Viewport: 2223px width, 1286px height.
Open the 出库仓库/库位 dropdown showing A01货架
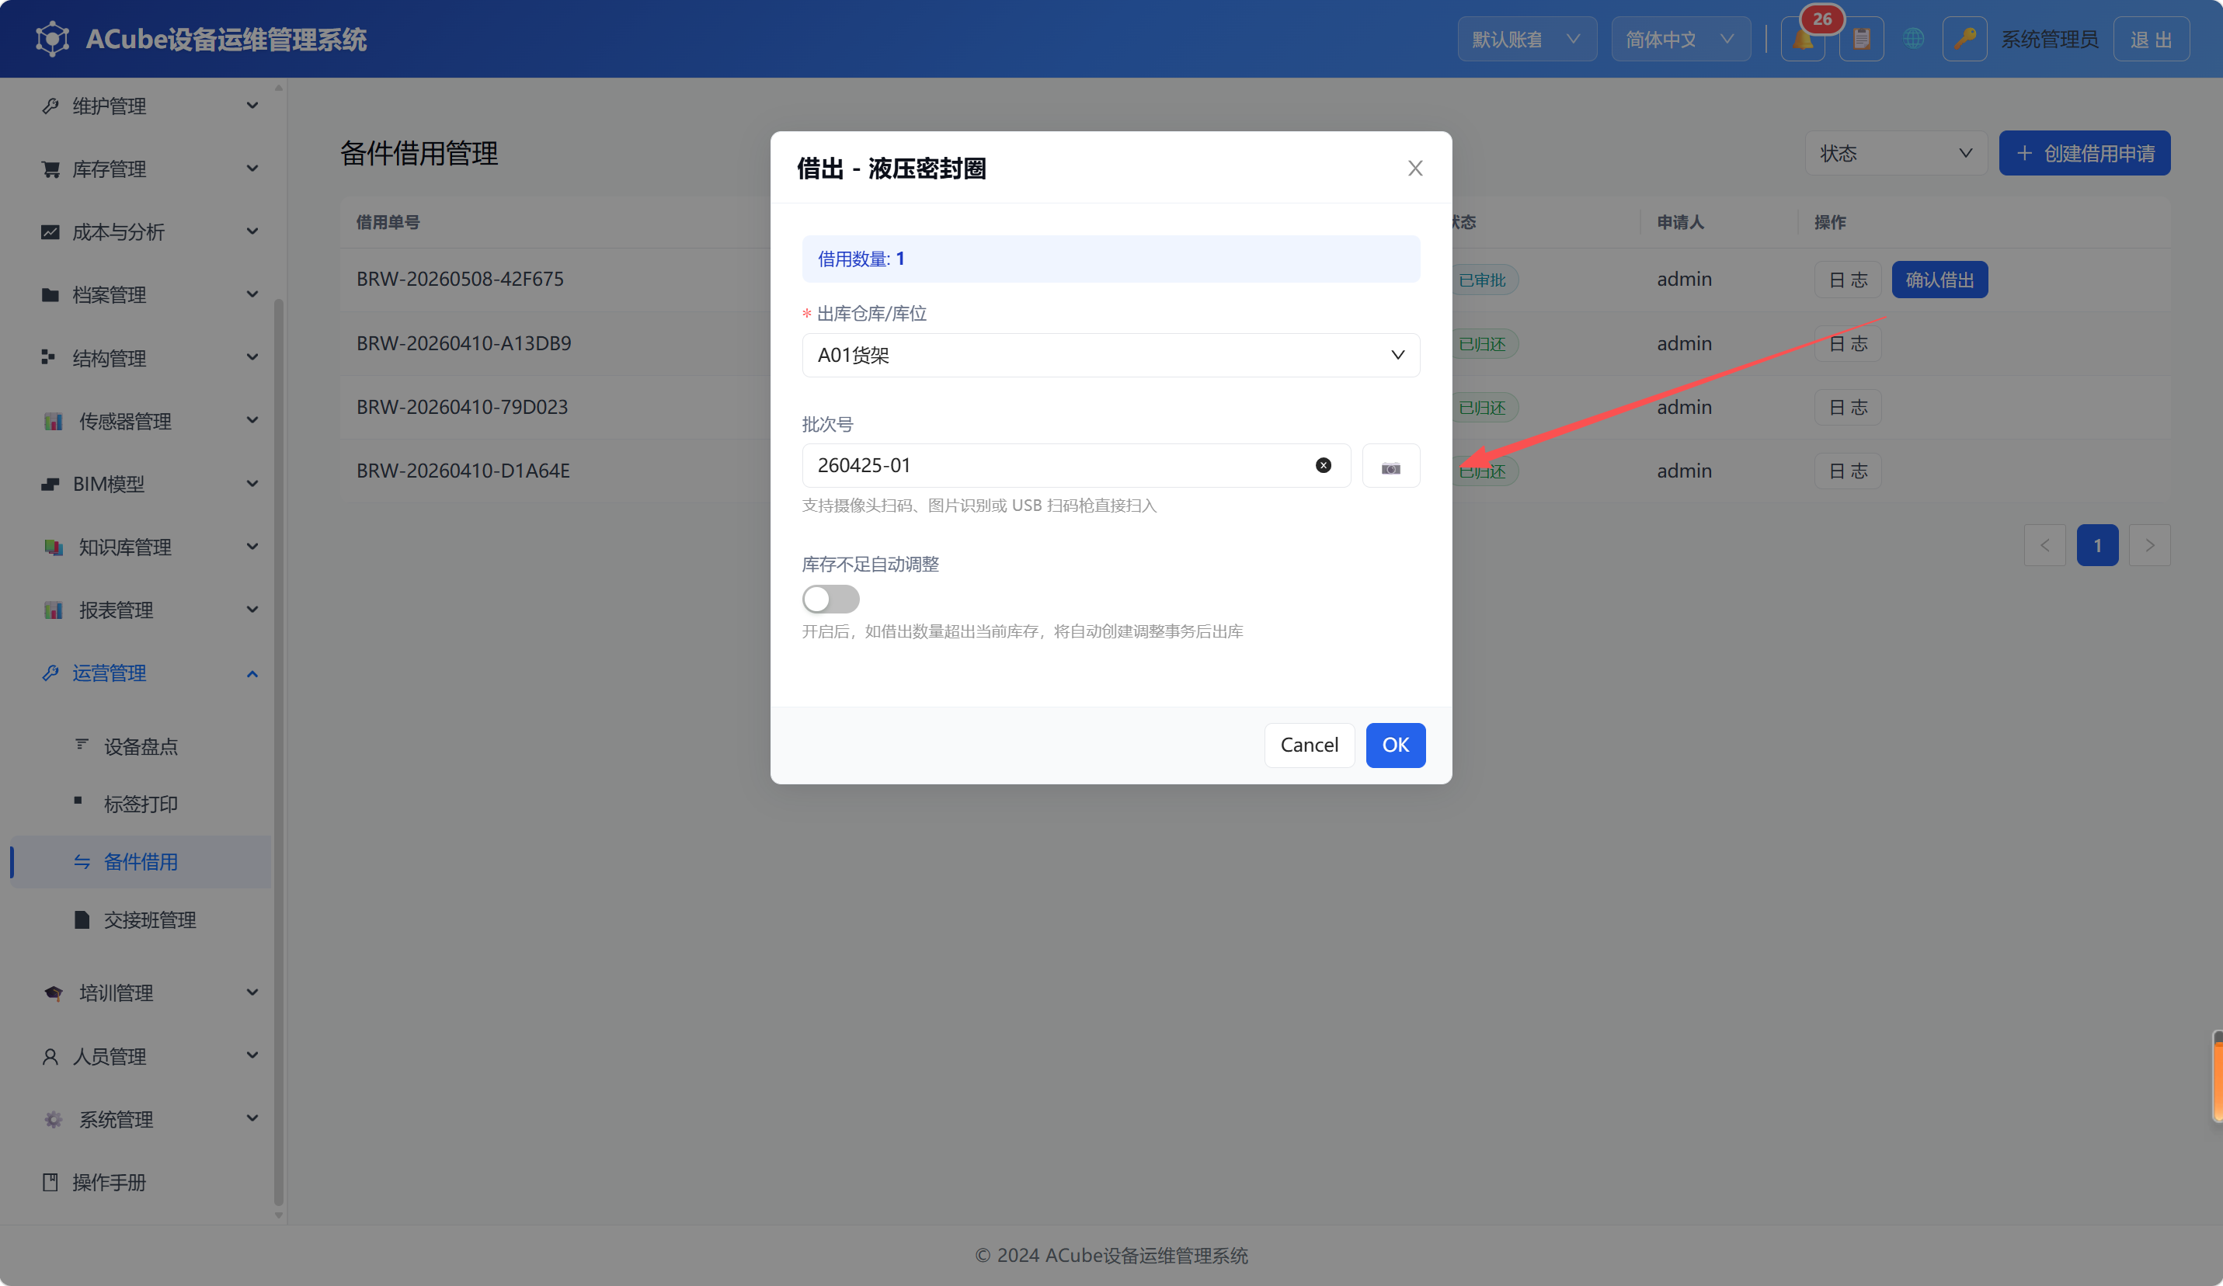pos(1111,356)
